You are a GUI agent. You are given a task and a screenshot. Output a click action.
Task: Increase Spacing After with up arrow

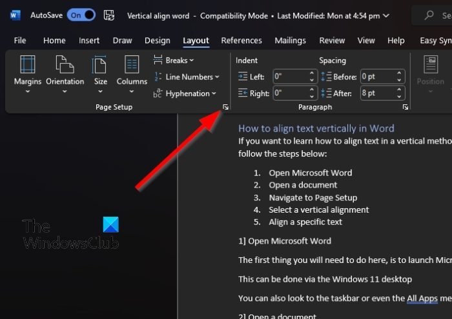pyautogui.click(x=399, y=90)
